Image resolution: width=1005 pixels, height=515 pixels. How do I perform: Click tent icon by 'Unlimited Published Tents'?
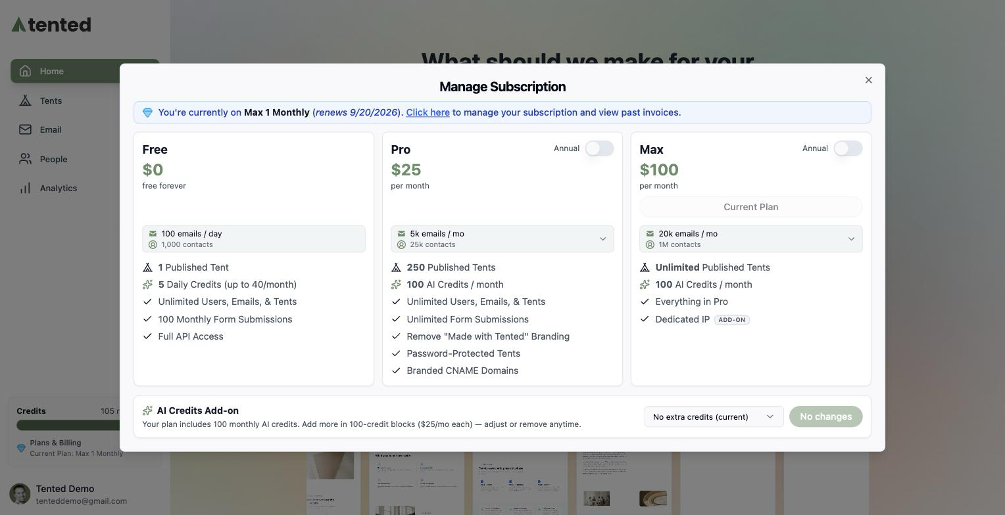tap(645, 267)
